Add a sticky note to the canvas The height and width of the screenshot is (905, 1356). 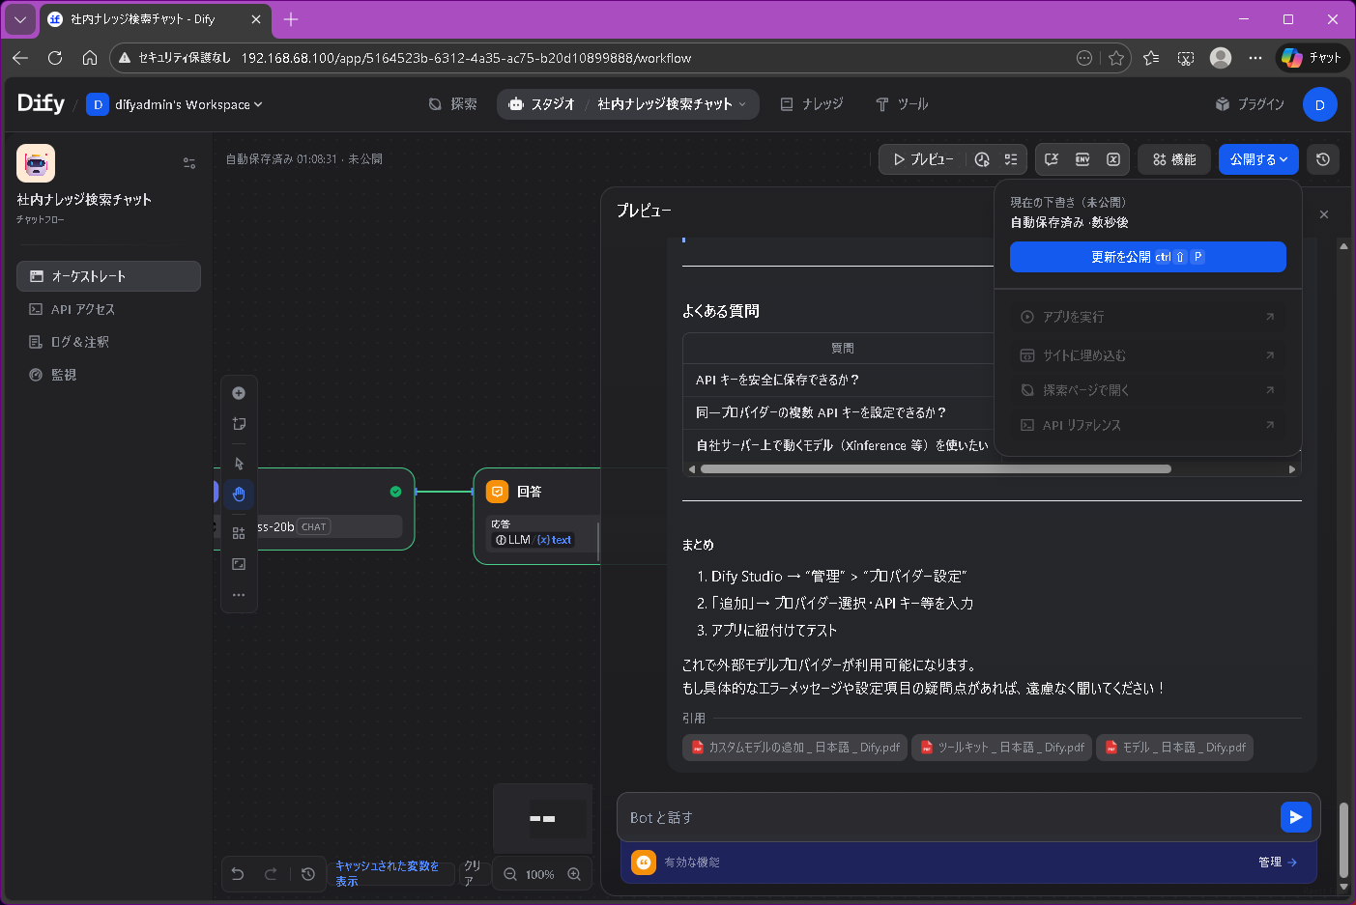point(239,424)
